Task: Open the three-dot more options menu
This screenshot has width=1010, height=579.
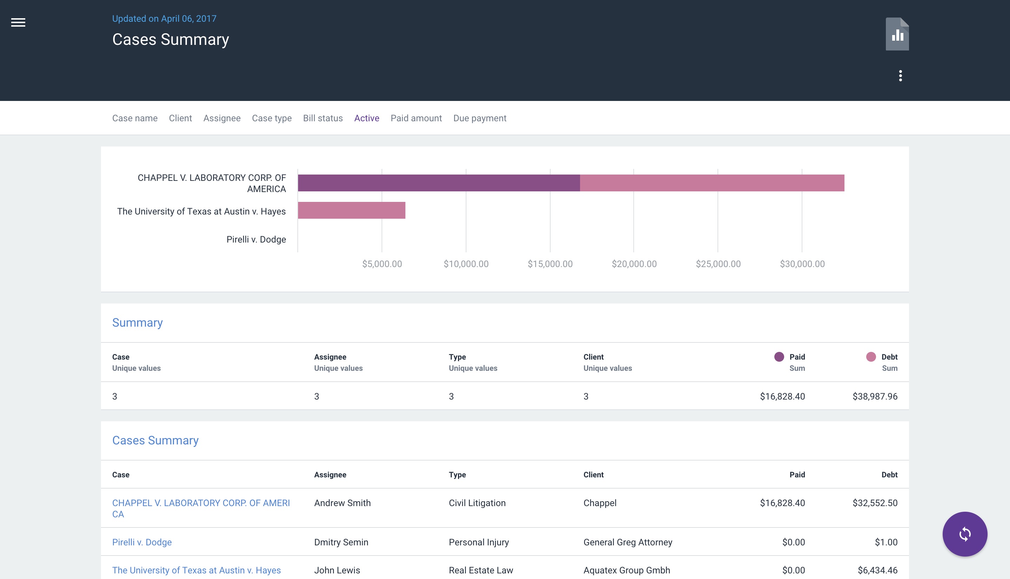Action: [900, 76]
